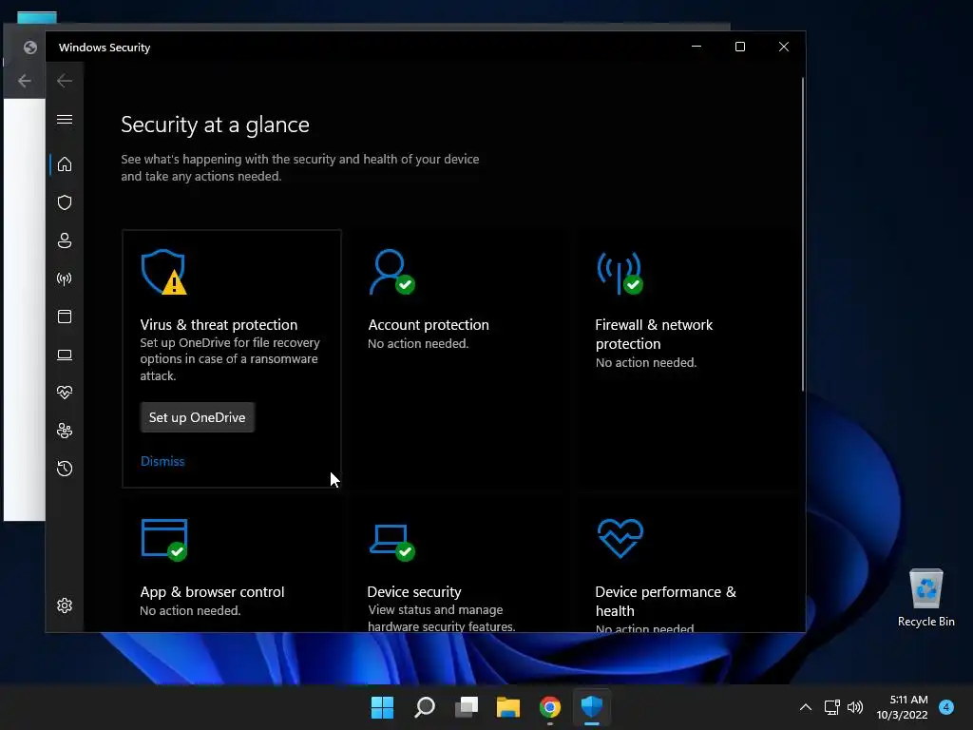Open notification badge showing 4
This screenshot has height=730, width=973.
(946, 707)
